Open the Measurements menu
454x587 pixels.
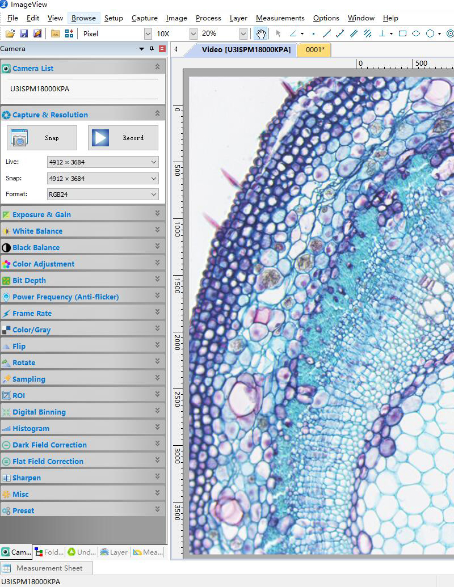(280, 18)
